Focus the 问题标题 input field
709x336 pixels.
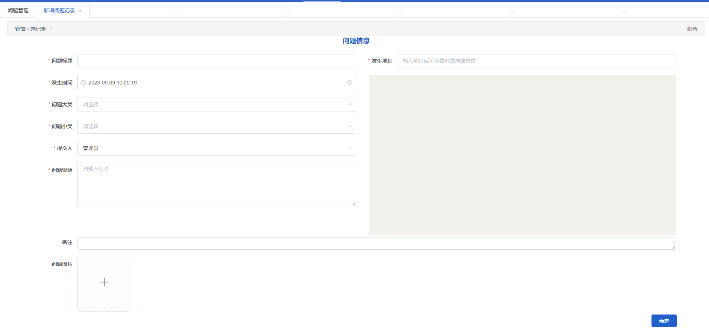click(x=217, y=61)
